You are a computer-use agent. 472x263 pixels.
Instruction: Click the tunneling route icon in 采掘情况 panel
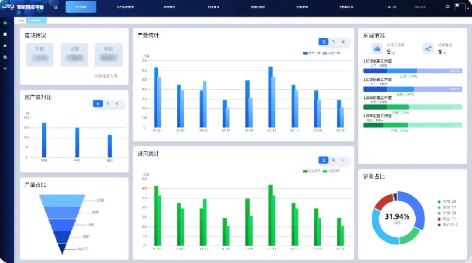[428, 48]
